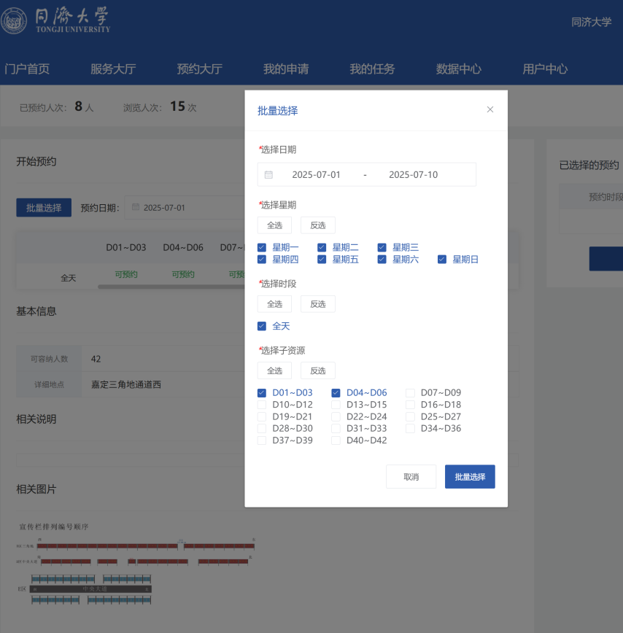Open start date field 2025-07-01 in dialog
Viewport: 623px width, 633px height.
[316, 175]
